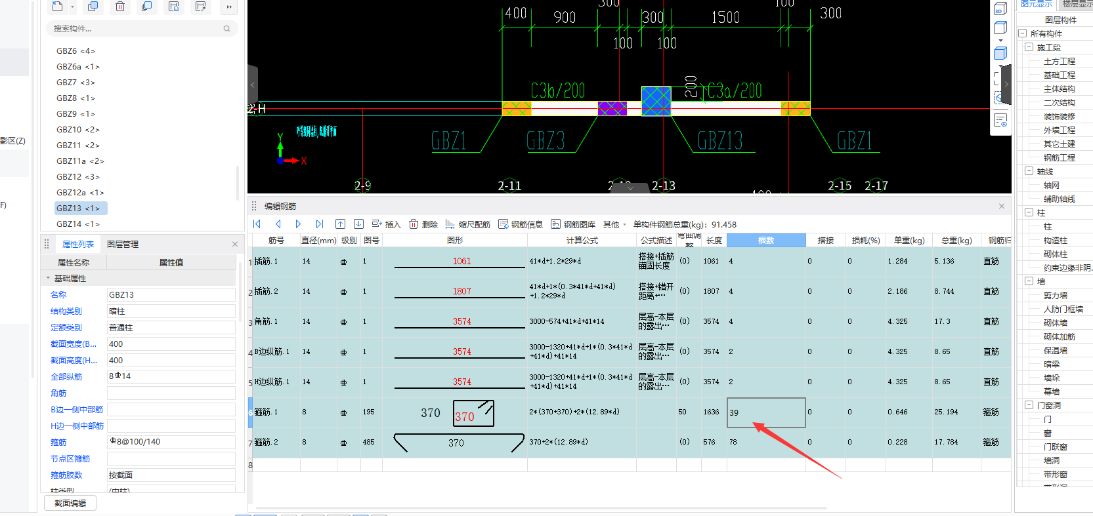Collapse the 柱 tree node
1093x516 pixels.
point(1029,212)
